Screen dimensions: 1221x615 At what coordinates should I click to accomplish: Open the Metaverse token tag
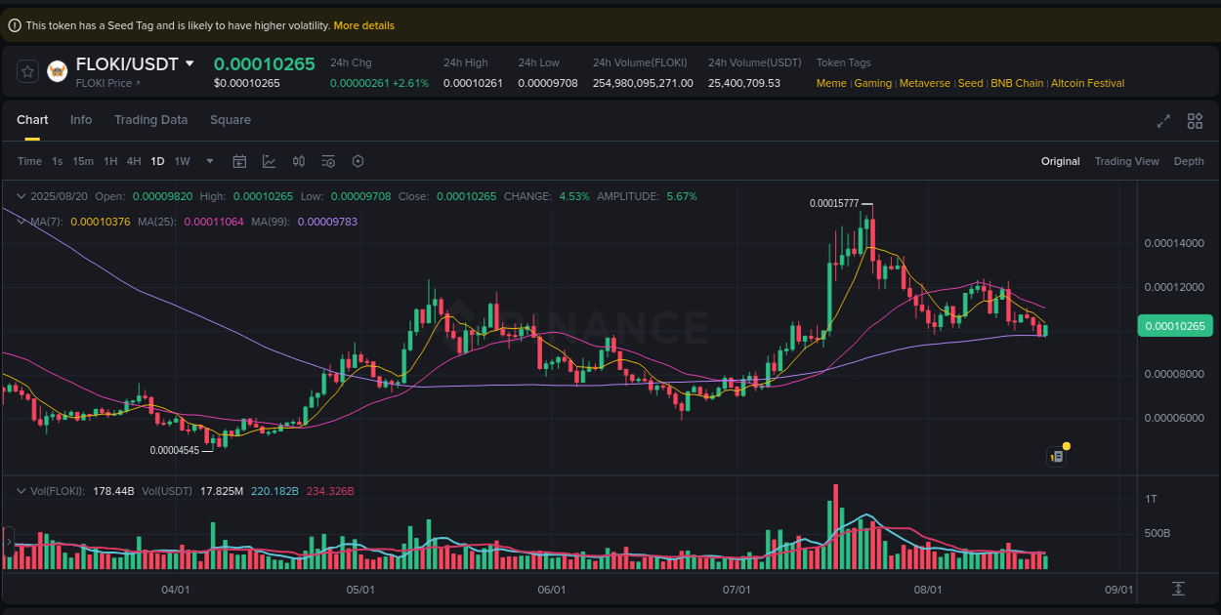coord(924,83)
